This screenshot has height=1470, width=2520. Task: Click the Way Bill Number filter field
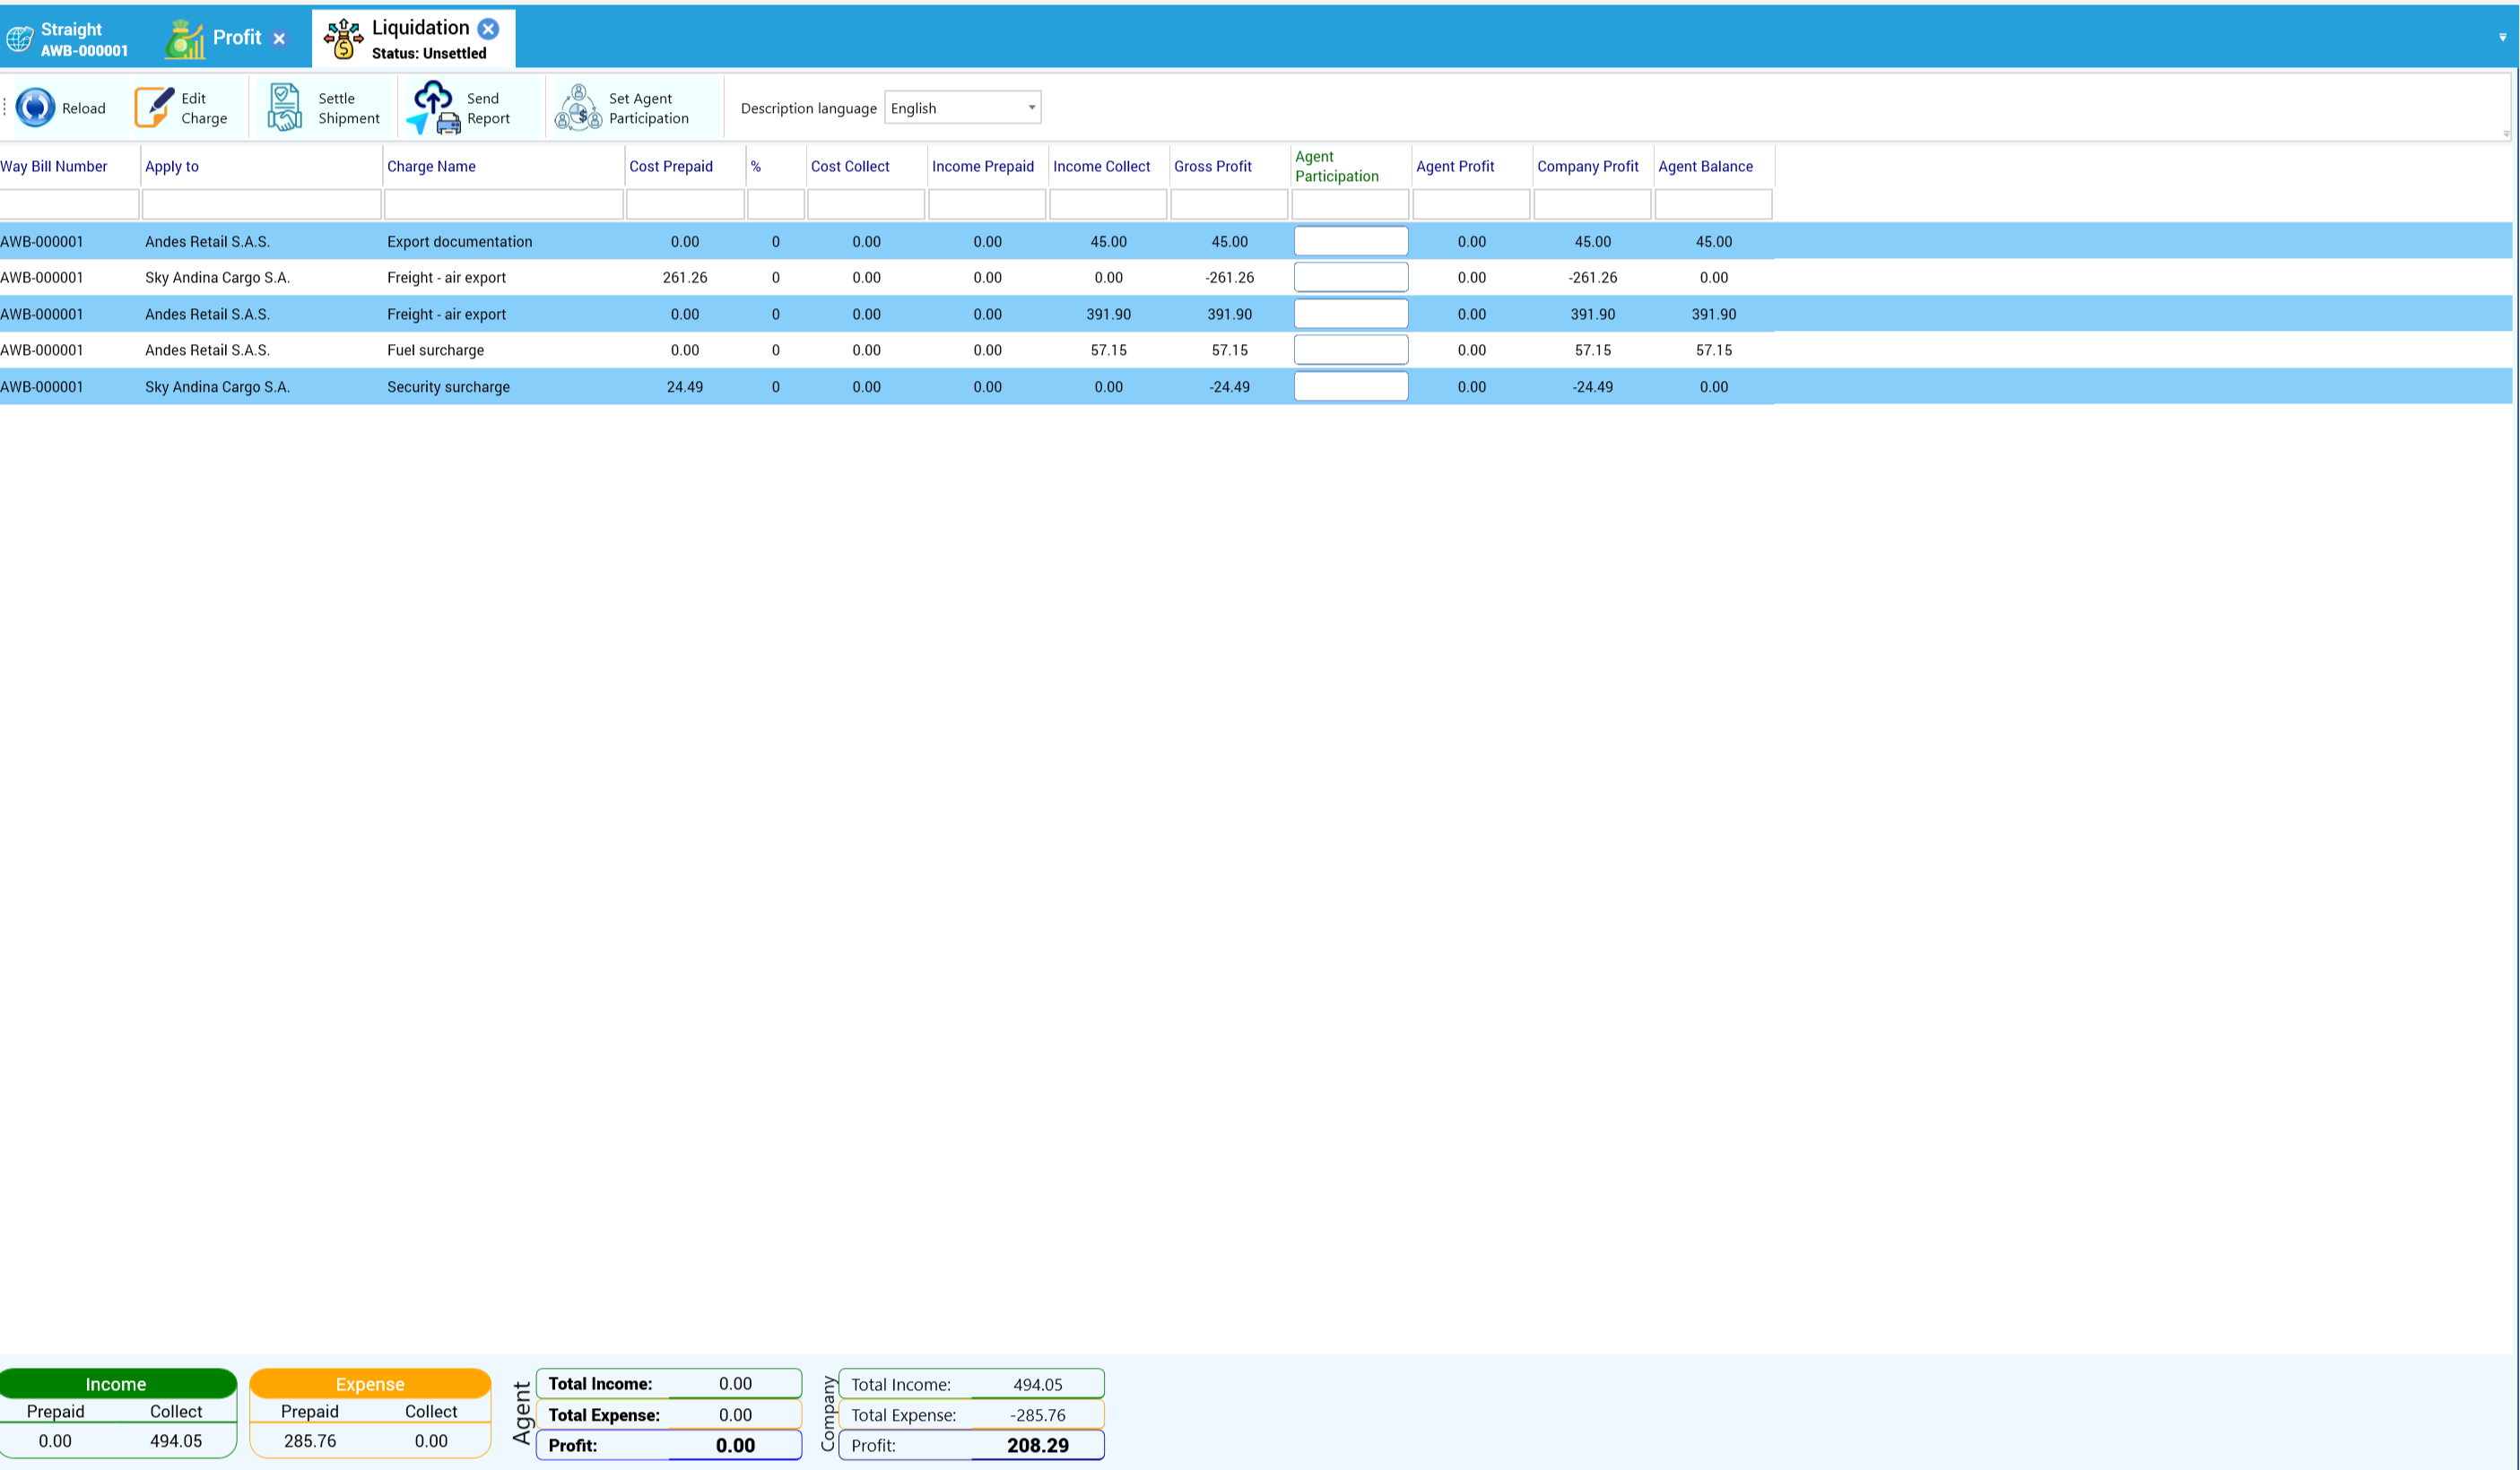point(69,203)
